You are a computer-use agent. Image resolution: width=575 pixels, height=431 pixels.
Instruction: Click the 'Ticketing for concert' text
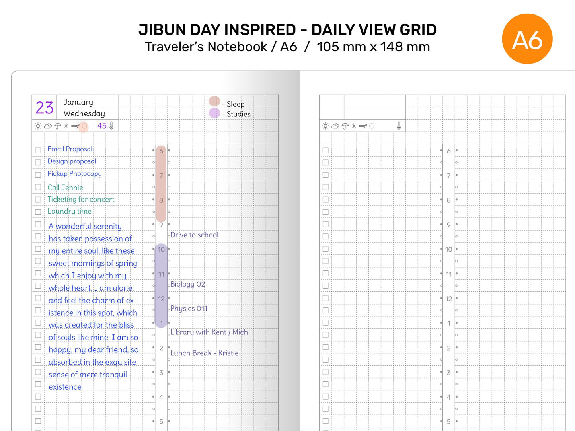(x=81, y=199)
